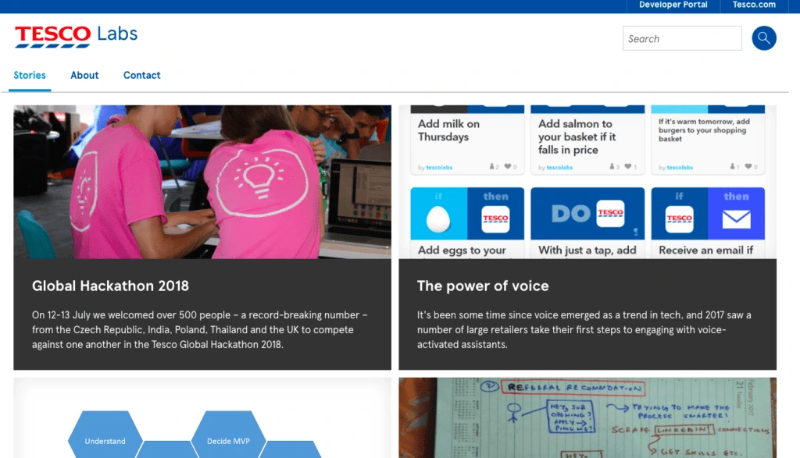This screenshot has height=458, width=800.
Task: Toggle the heart on the salmon price applet
Action: (x=627, y=166)
